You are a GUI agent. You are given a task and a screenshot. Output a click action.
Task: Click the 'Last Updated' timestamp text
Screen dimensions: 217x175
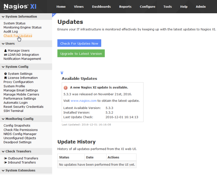[x=86, y=125]
